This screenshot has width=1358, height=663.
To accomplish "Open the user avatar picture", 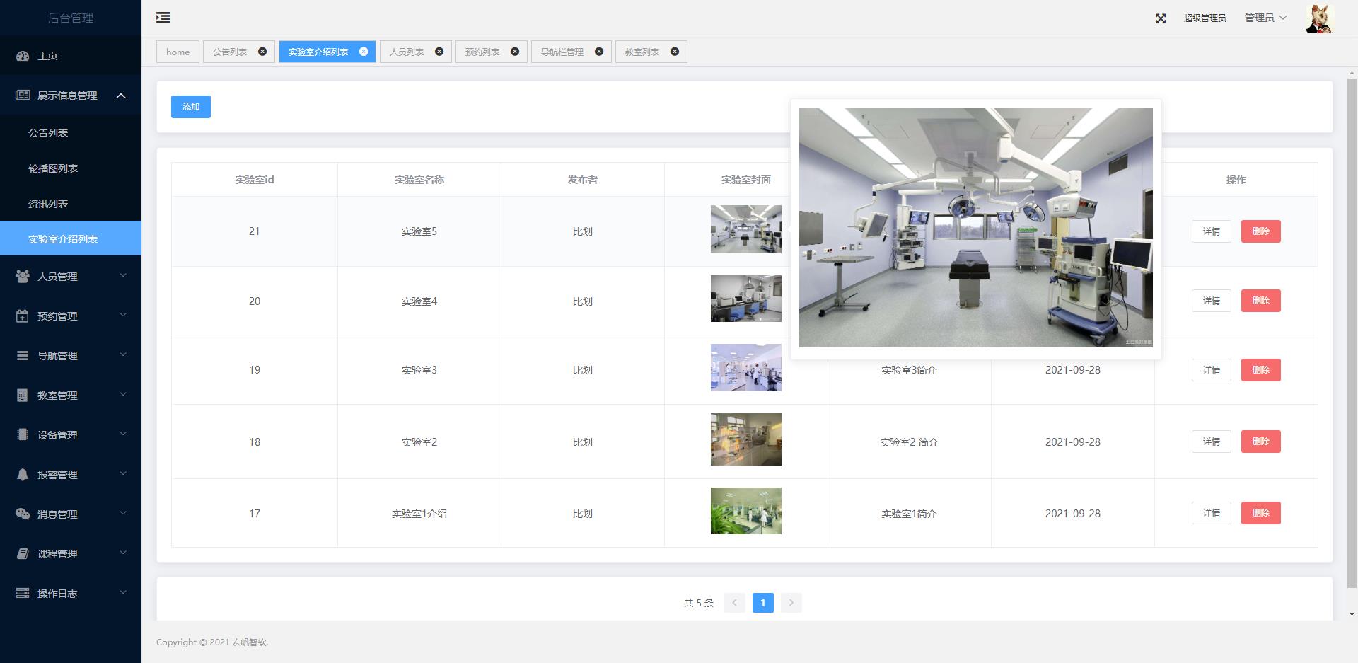I will click(1319, 18).
